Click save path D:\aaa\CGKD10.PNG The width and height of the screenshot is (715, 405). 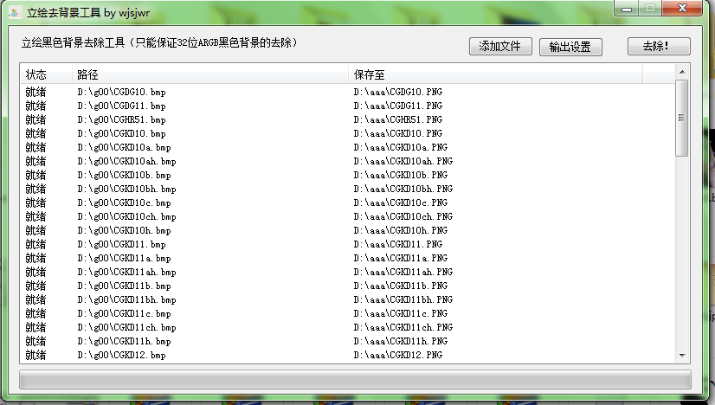(x=397, y=133)
